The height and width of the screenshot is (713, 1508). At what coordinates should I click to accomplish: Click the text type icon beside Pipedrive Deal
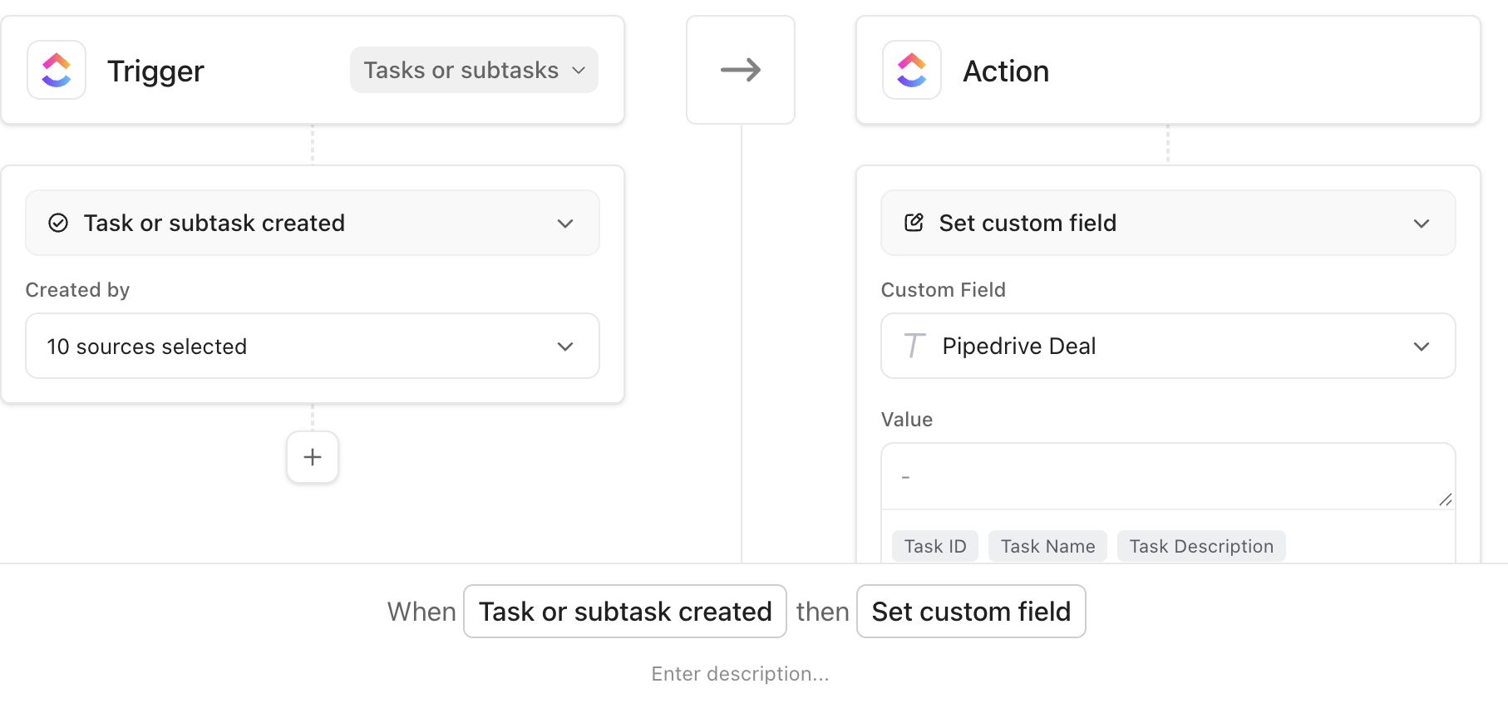914,346
